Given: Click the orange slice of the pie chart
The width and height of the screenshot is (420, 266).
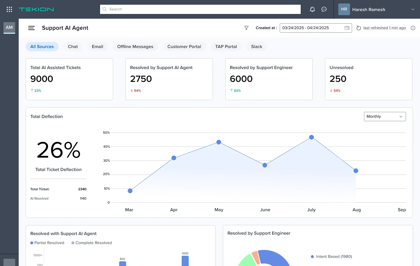Looking at the screenshot, I should point(256,258).
